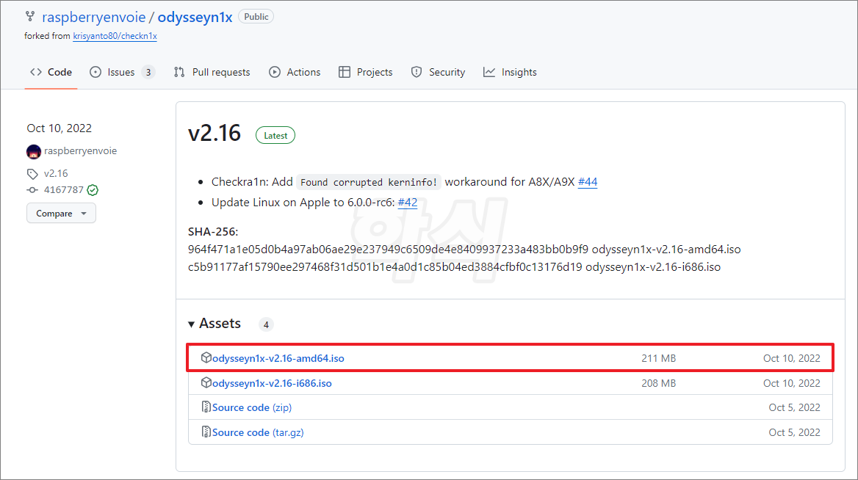858x480 pixels.
Task: Click the fork icon beside repository name
Action: pos(30,16)
